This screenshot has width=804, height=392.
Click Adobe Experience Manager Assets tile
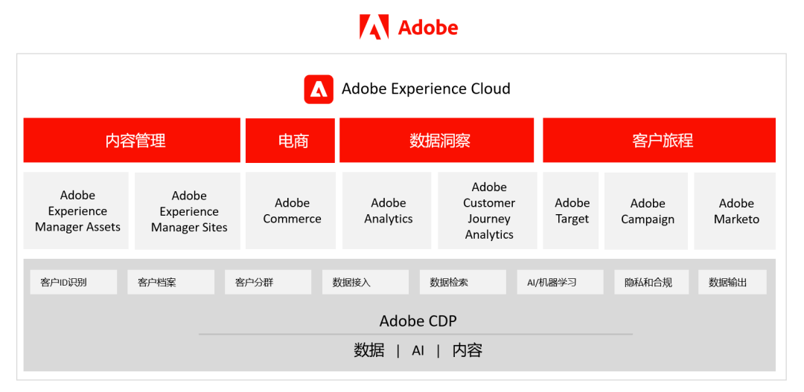[x=77, y=211]
